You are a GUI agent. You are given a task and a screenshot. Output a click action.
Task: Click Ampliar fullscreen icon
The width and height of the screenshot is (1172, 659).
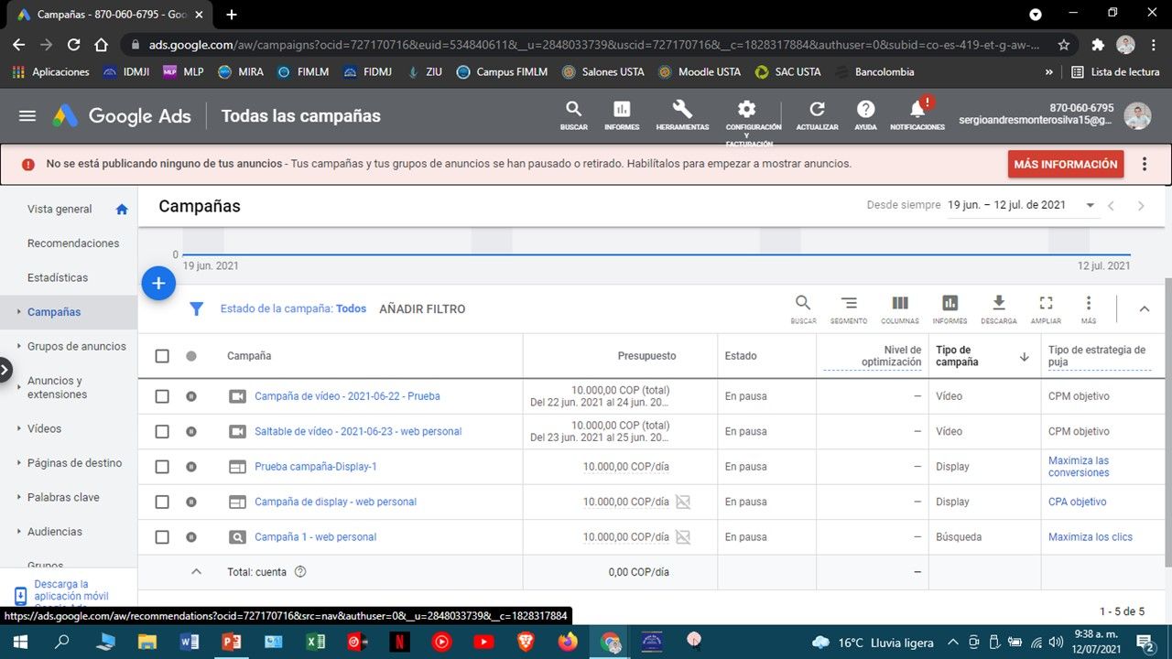(1046, 308)
